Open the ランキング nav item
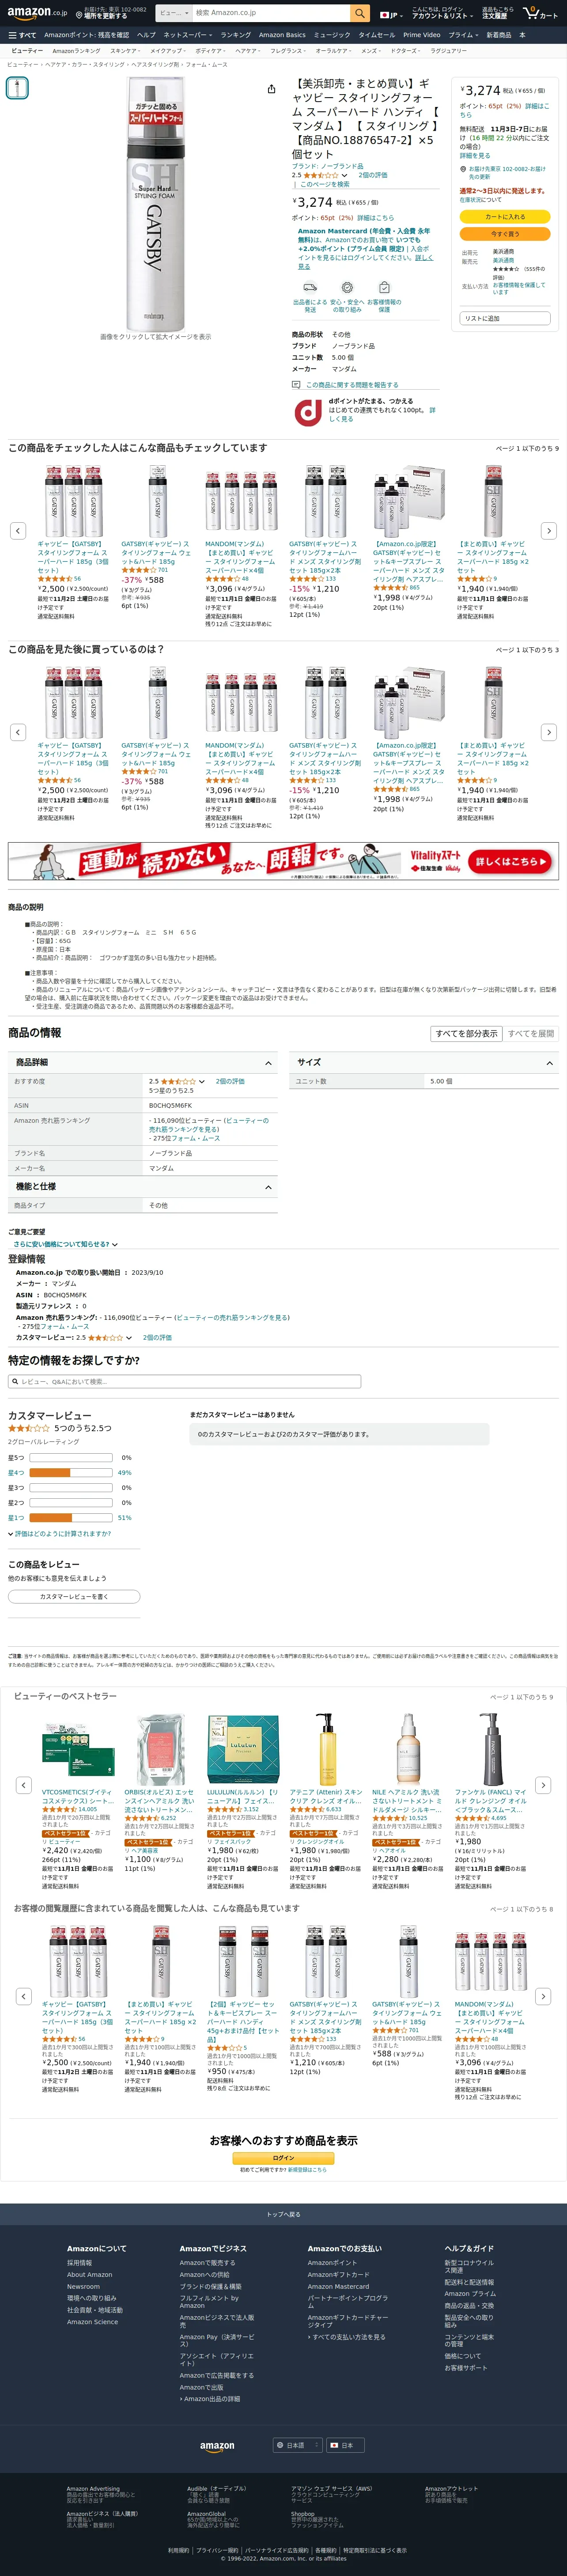The height and width of the screenshot is (2576, 567). (x=236, y=35)
